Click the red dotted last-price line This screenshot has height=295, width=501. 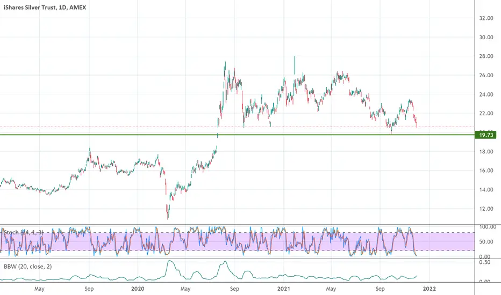point(238,127)
